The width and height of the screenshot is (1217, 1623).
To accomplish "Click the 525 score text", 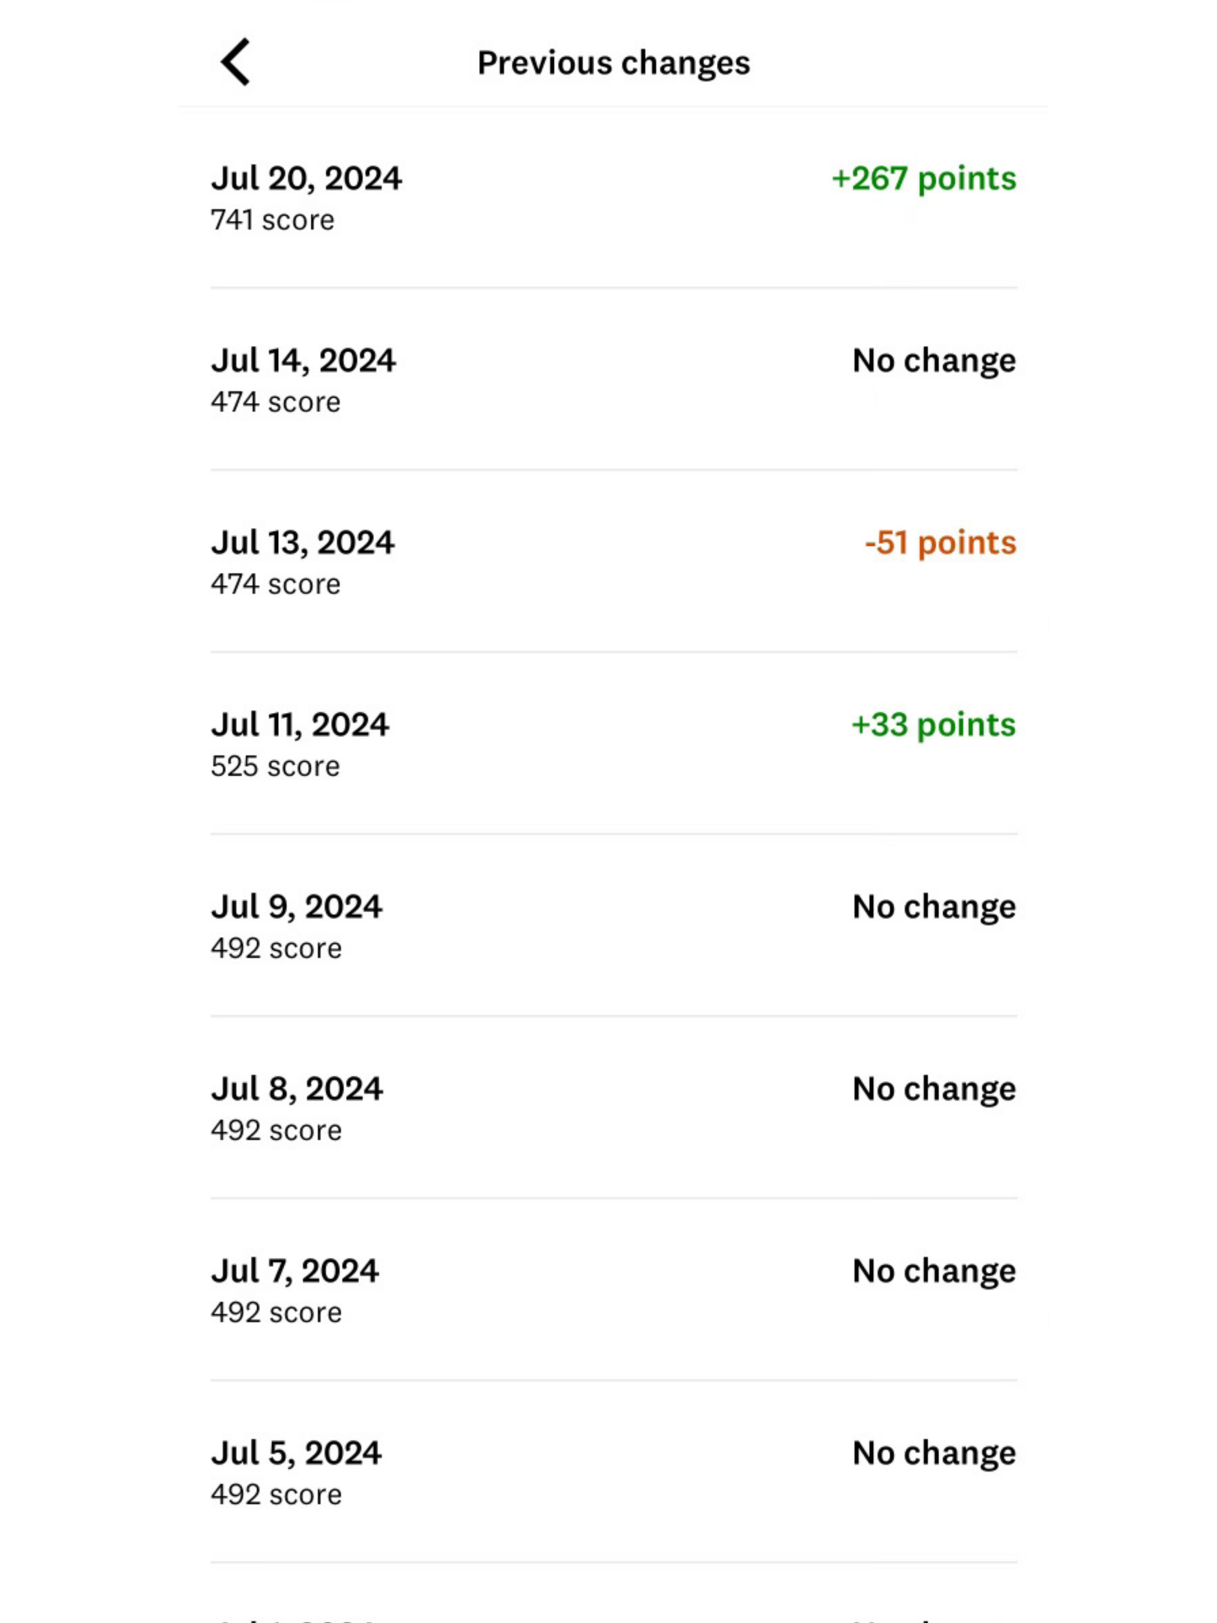I will point(275,767).
